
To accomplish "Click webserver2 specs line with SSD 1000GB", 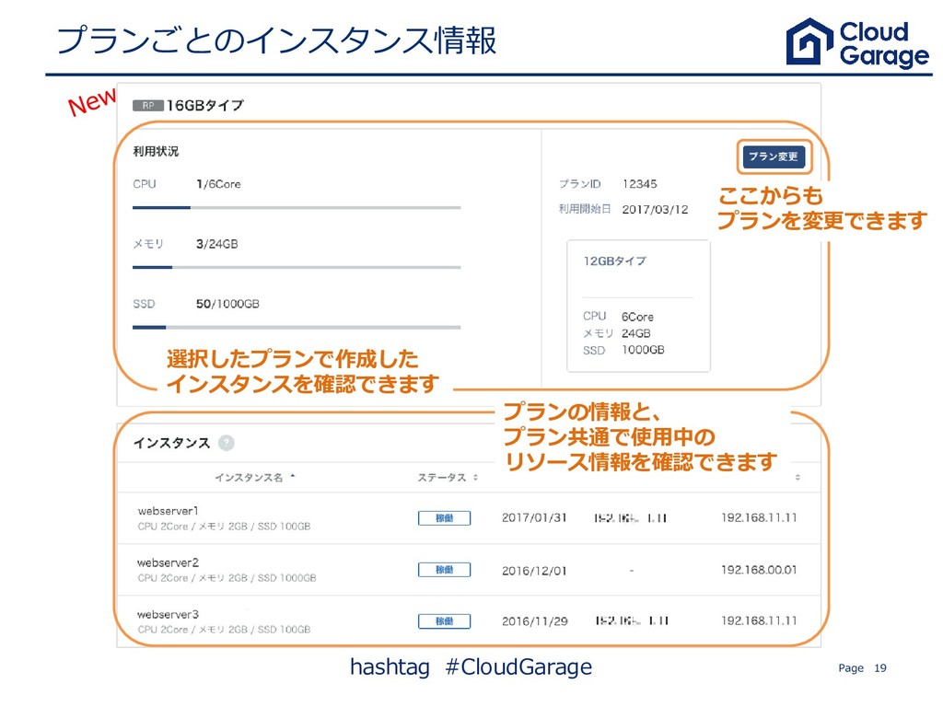I will pos(227,578).
